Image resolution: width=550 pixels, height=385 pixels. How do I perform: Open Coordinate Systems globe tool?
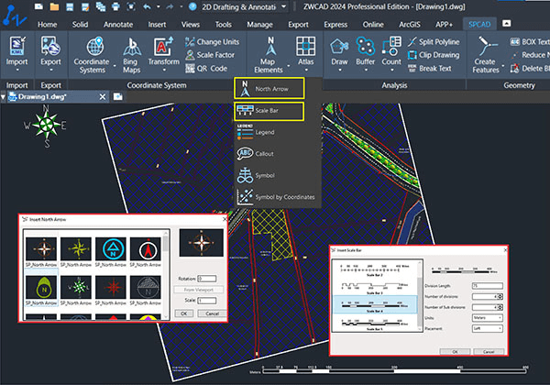point(94,46)
